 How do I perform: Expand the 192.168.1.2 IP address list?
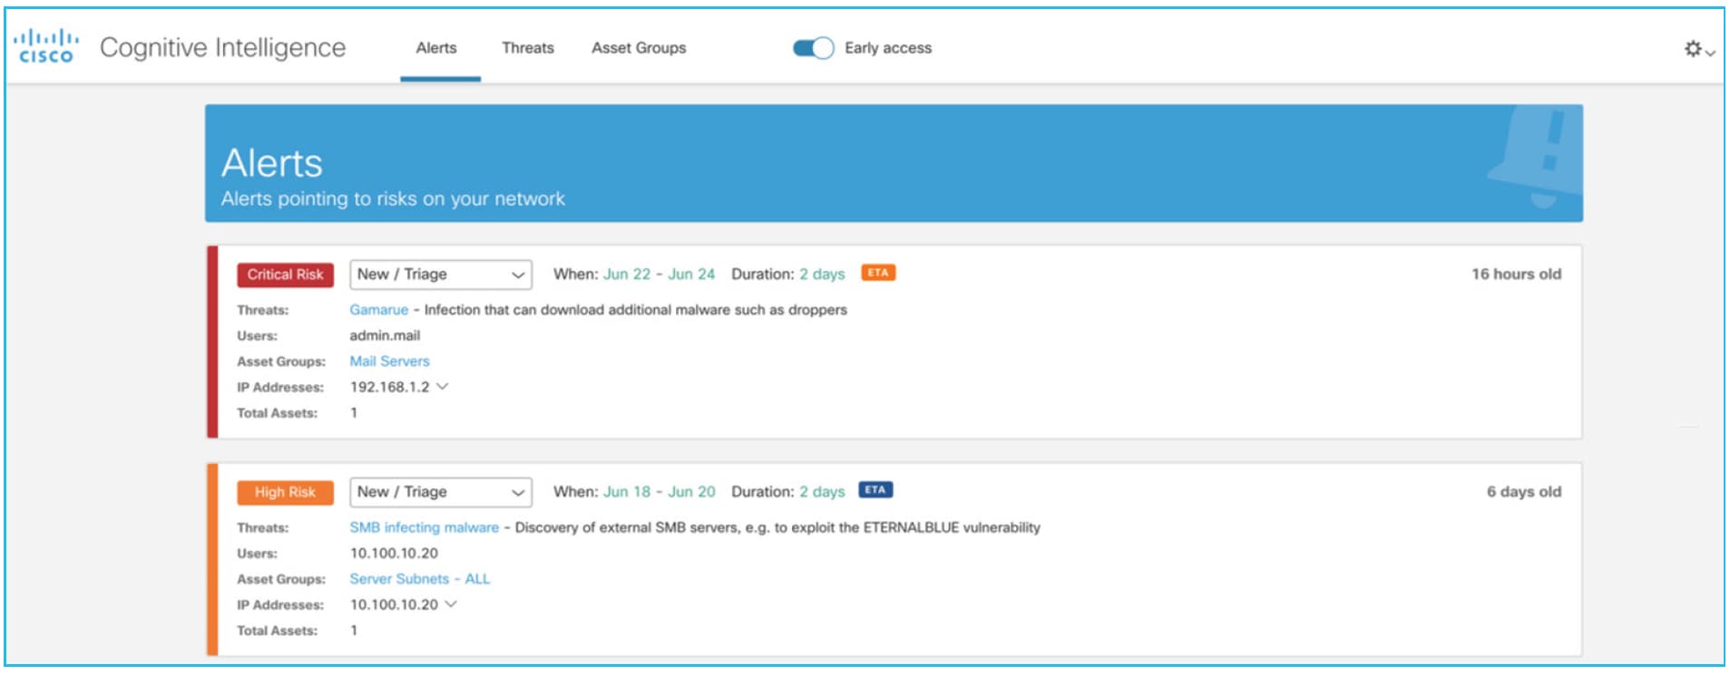click(443, 387)
